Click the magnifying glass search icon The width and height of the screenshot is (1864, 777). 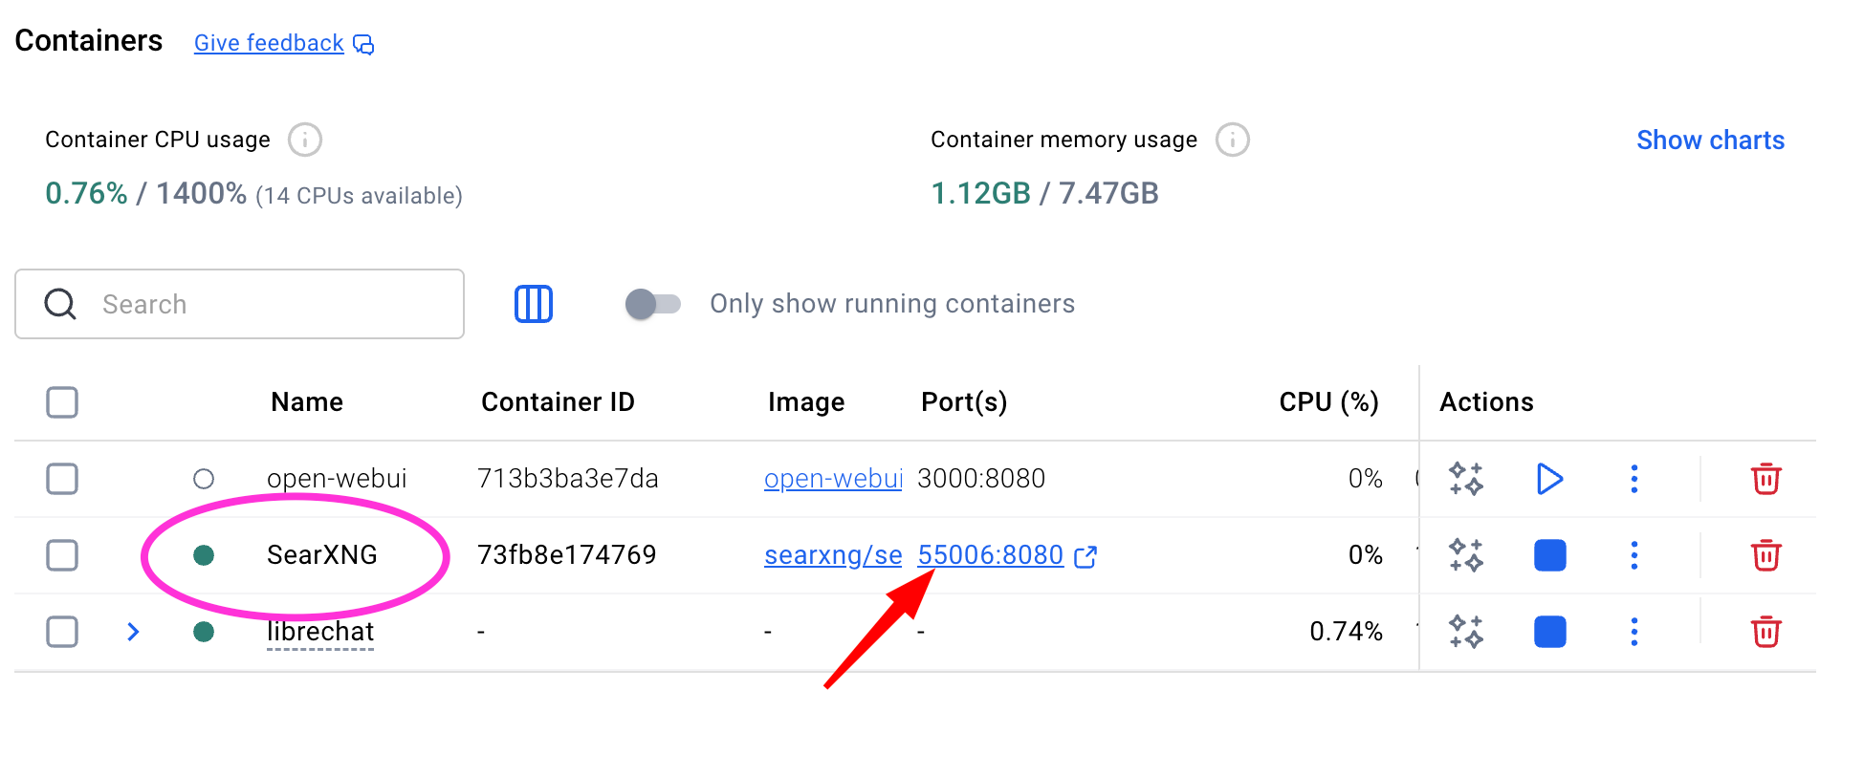60,304
